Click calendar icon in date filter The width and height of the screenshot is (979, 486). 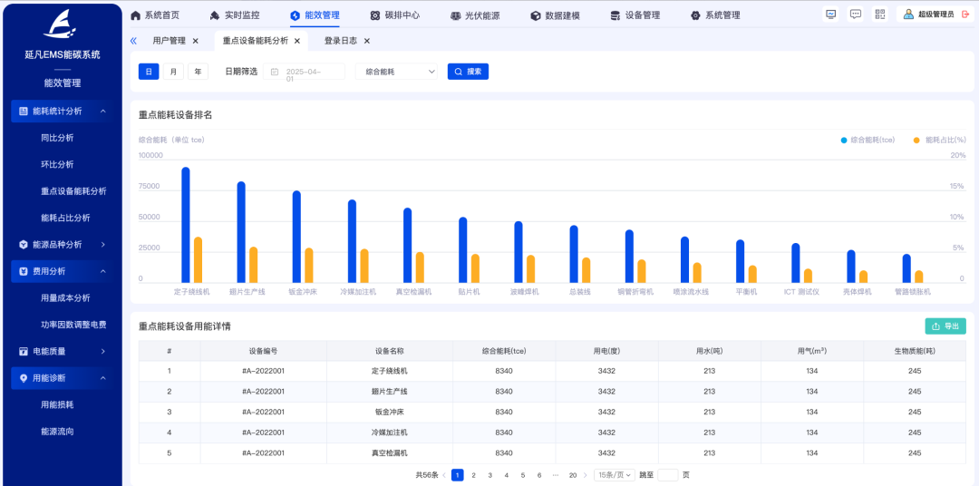[274, 72]
